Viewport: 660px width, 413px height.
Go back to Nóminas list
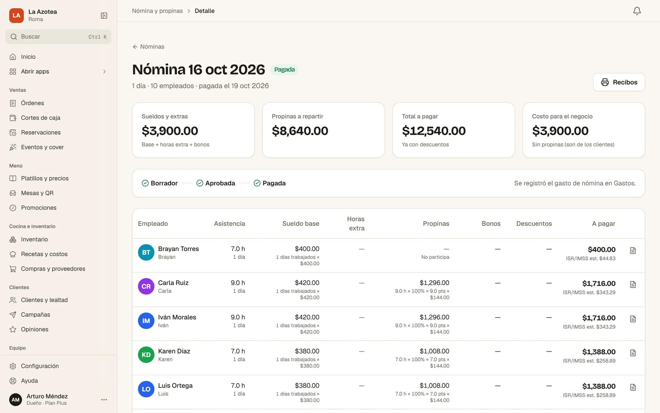(x=148, y=47)
